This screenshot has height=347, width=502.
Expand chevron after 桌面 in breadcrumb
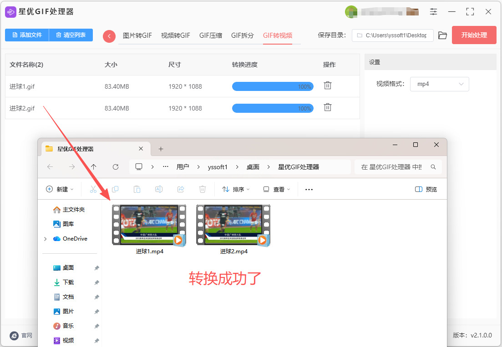[x=268, y=167]
